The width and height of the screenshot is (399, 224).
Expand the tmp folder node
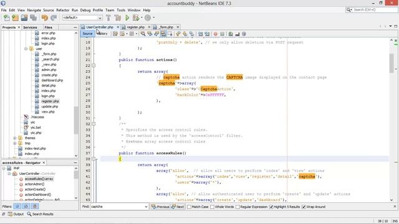coord(15,143)
